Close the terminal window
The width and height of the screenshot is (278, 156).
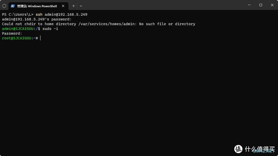point(272,5)
